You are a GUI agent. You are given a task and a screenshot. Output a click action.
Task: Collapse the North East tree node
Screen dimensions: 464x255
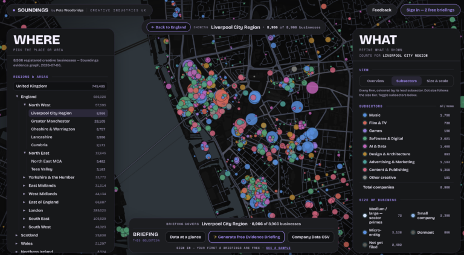(25, 153)
